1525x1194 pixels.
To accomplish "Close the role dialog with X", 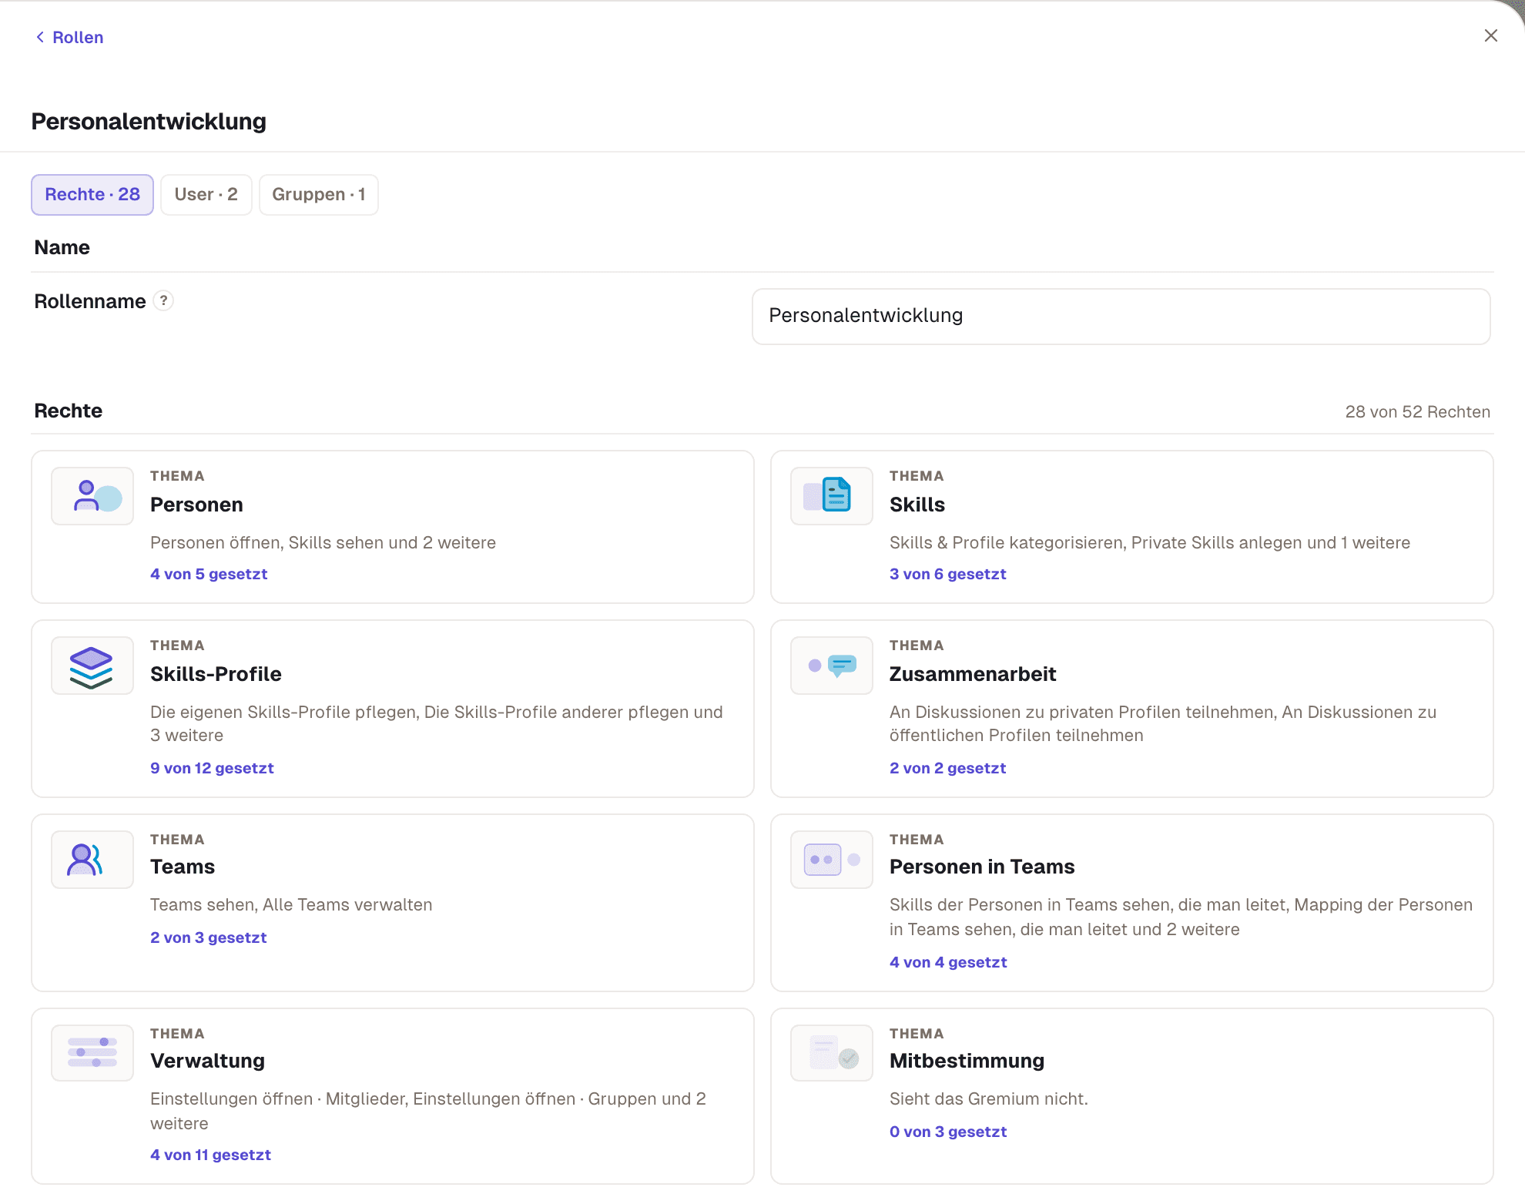I will 1490,35.
